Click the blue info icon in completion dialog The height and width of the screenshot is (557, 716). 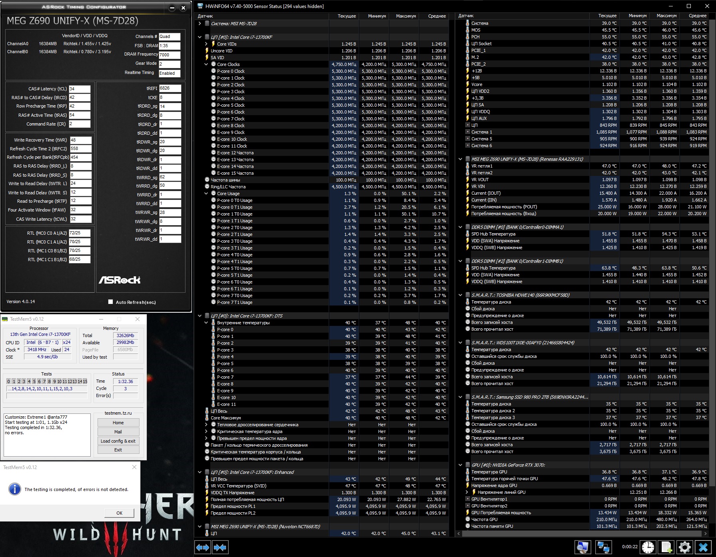(15, 489)
